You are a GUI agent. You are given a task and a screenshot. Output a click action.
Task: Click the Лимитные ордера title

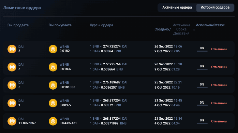coord(22,8)
